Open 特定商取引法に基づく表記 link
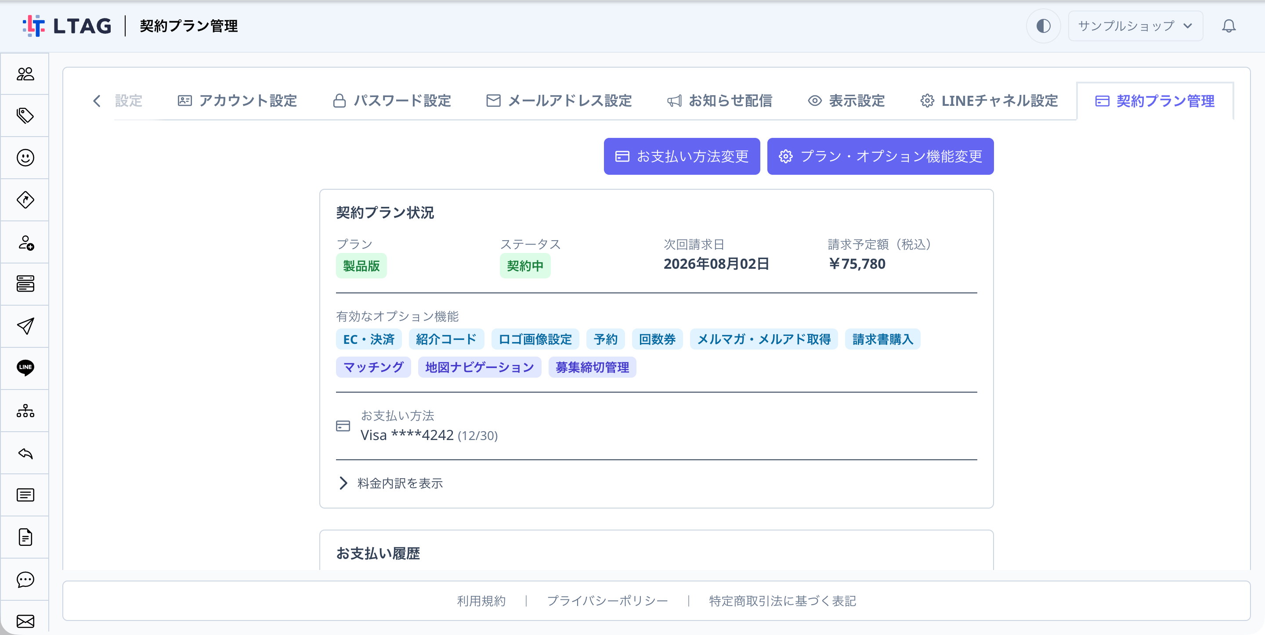Screen dimensions: 1265x635 tap(782, 601)
